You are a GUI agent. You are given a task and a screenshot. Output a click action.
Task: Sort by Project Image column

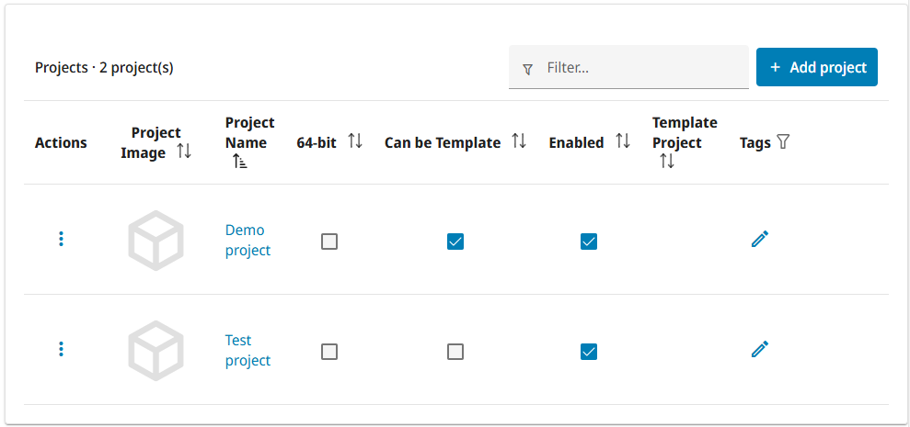(184, 152)
